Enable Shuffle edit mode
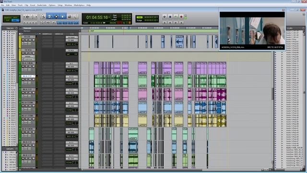This screenshot has height=173, width=307. click(8, 17)
